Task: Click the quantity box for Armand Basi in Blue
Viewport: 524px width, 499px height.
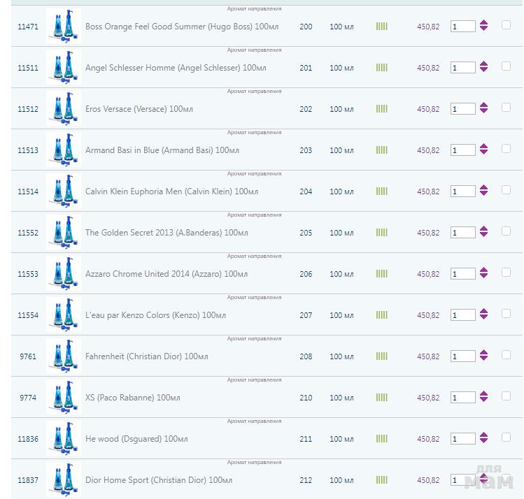Action: point(462,150)
